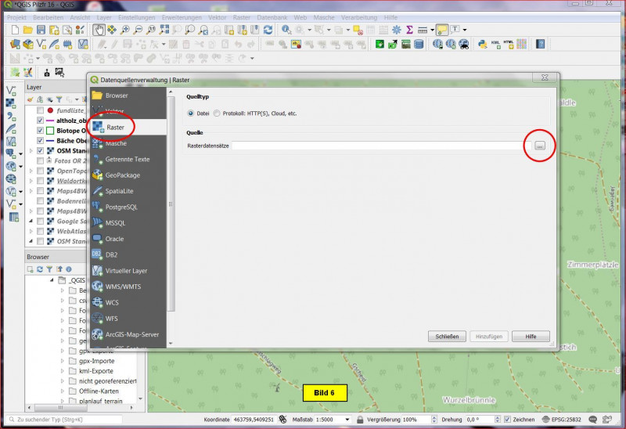The height and width of the screenshot is (429, 626).
Task: Select SpatiaLite in the source list
Action: [119, 191]
